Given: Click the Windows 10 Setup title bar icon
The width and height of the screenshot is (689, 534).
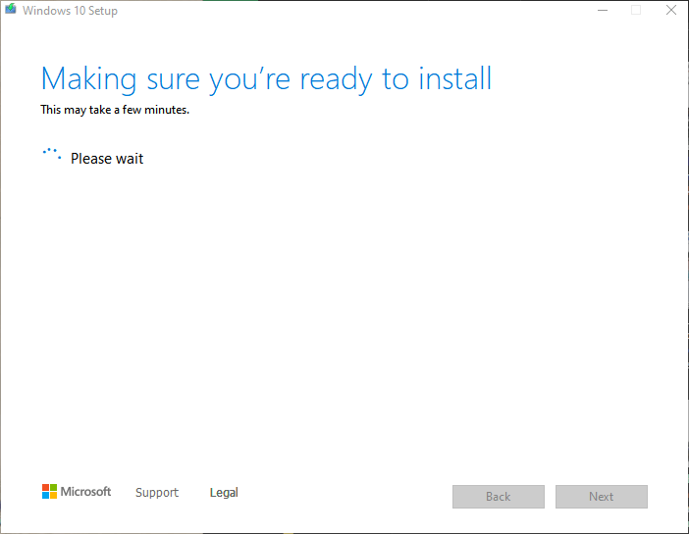Looking at the screenshot, I should click(11, 9).
